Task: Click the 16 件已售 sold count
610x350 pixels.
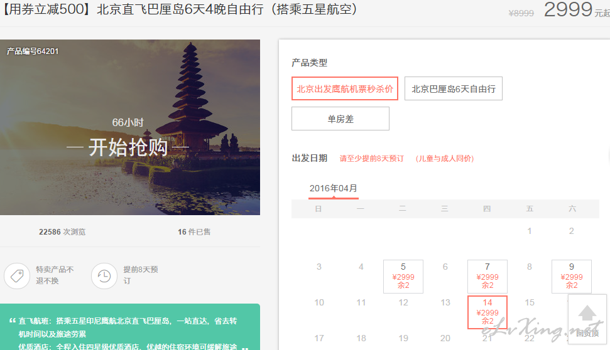Action: click(194, 232)
